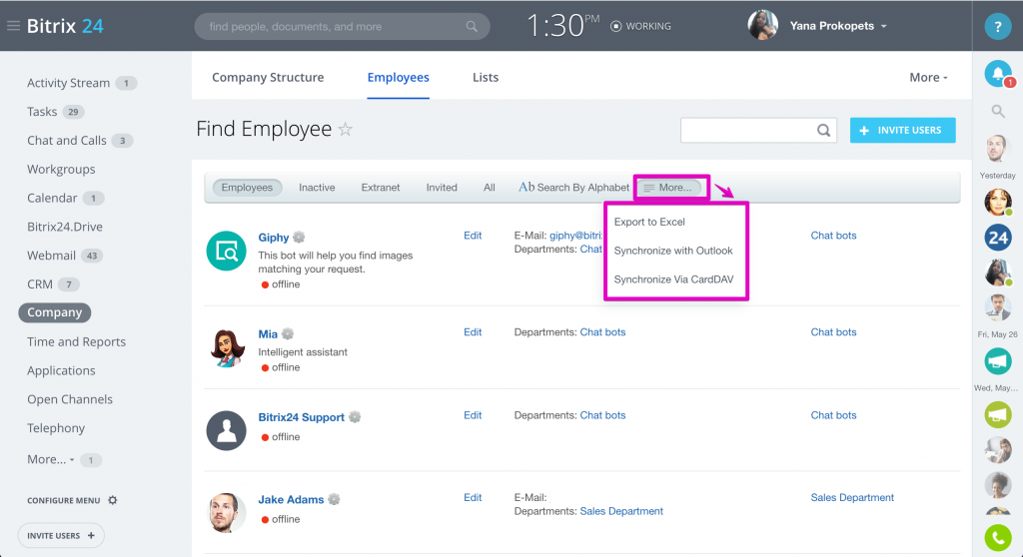Viewport: 1023px width, 557px height.
Task: Select the All filter
Action: coord(490,188)
